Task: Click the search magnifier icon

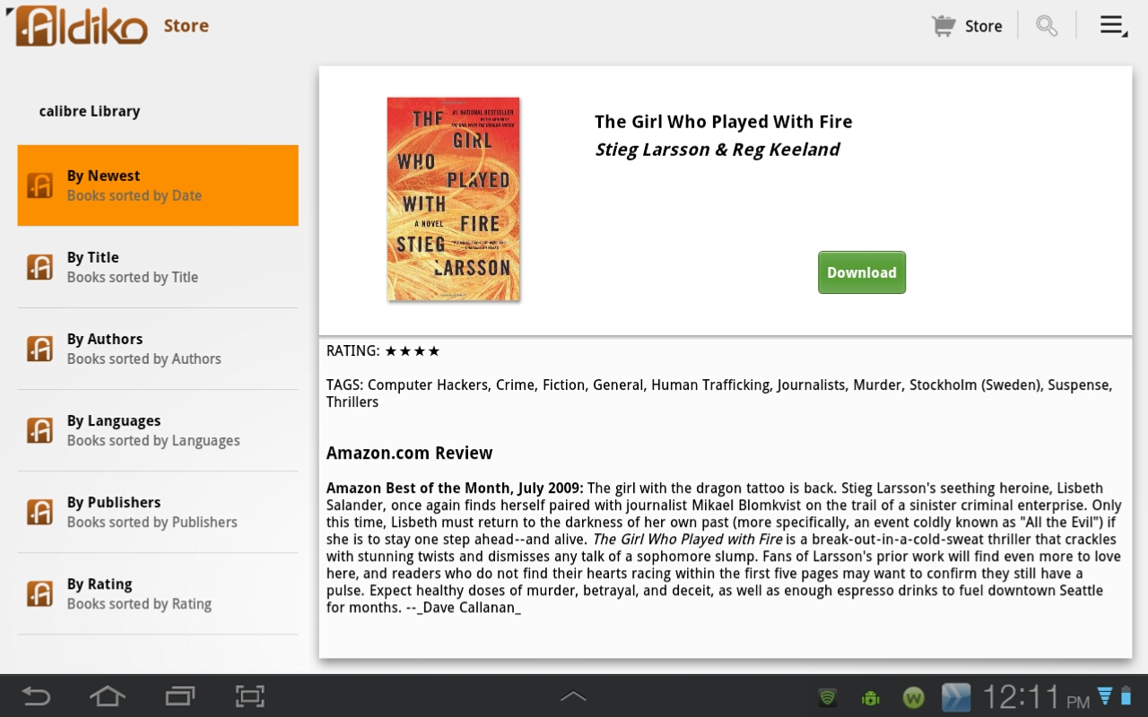Action: 1047,26
